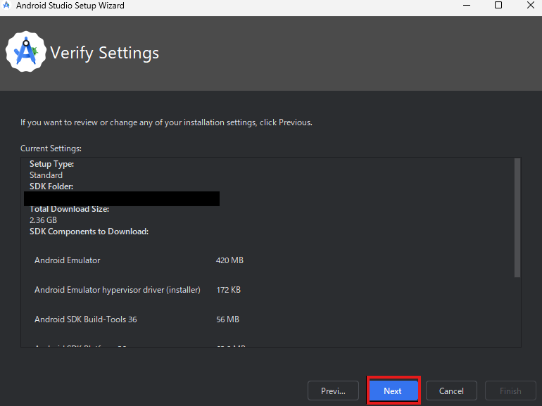This screenshot has height=406, width=542.
Task: Click the Android Studio title bar icon
Action: (6, 5)
